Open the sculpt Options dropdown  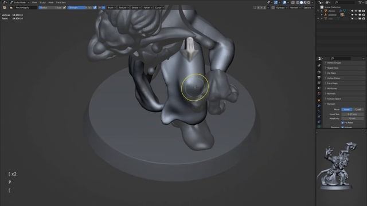click(x=309, y=7)
